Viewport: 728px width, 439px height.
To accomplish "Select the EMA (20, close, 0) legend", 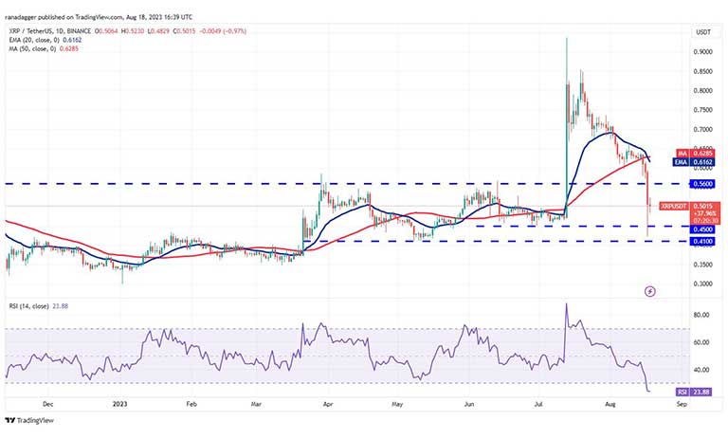I will point(45,40).
